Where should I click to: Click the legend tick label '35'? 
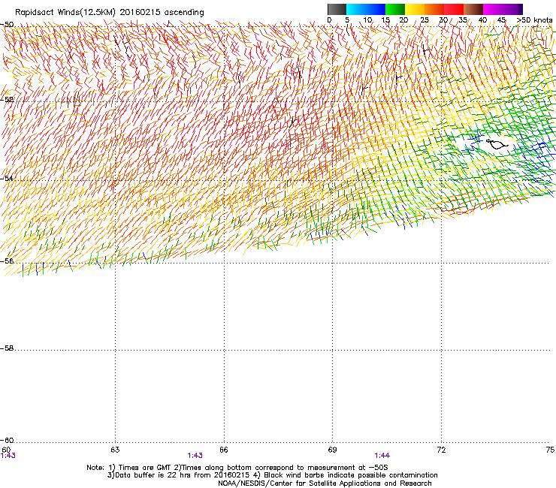coord(463,20)
